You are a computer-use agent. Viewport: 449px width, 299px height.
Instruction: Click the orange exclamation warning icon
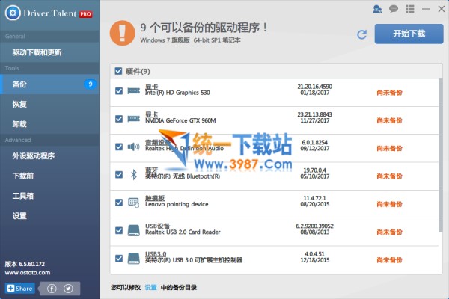[123, 33]
